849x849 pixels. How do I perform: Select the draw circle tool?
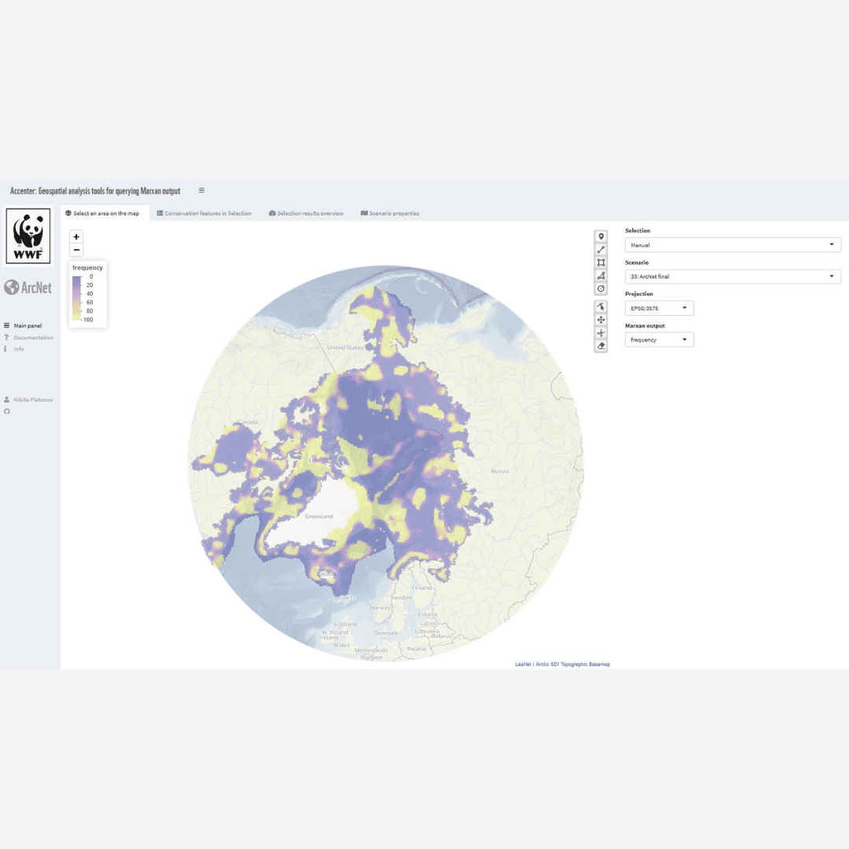coord(601,289)
